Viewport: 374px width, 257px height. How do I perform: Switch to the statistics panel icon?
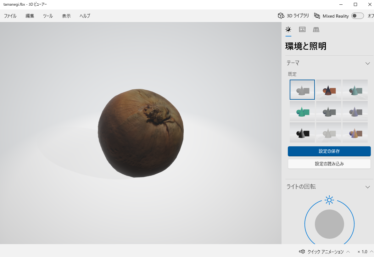(302, 30)
